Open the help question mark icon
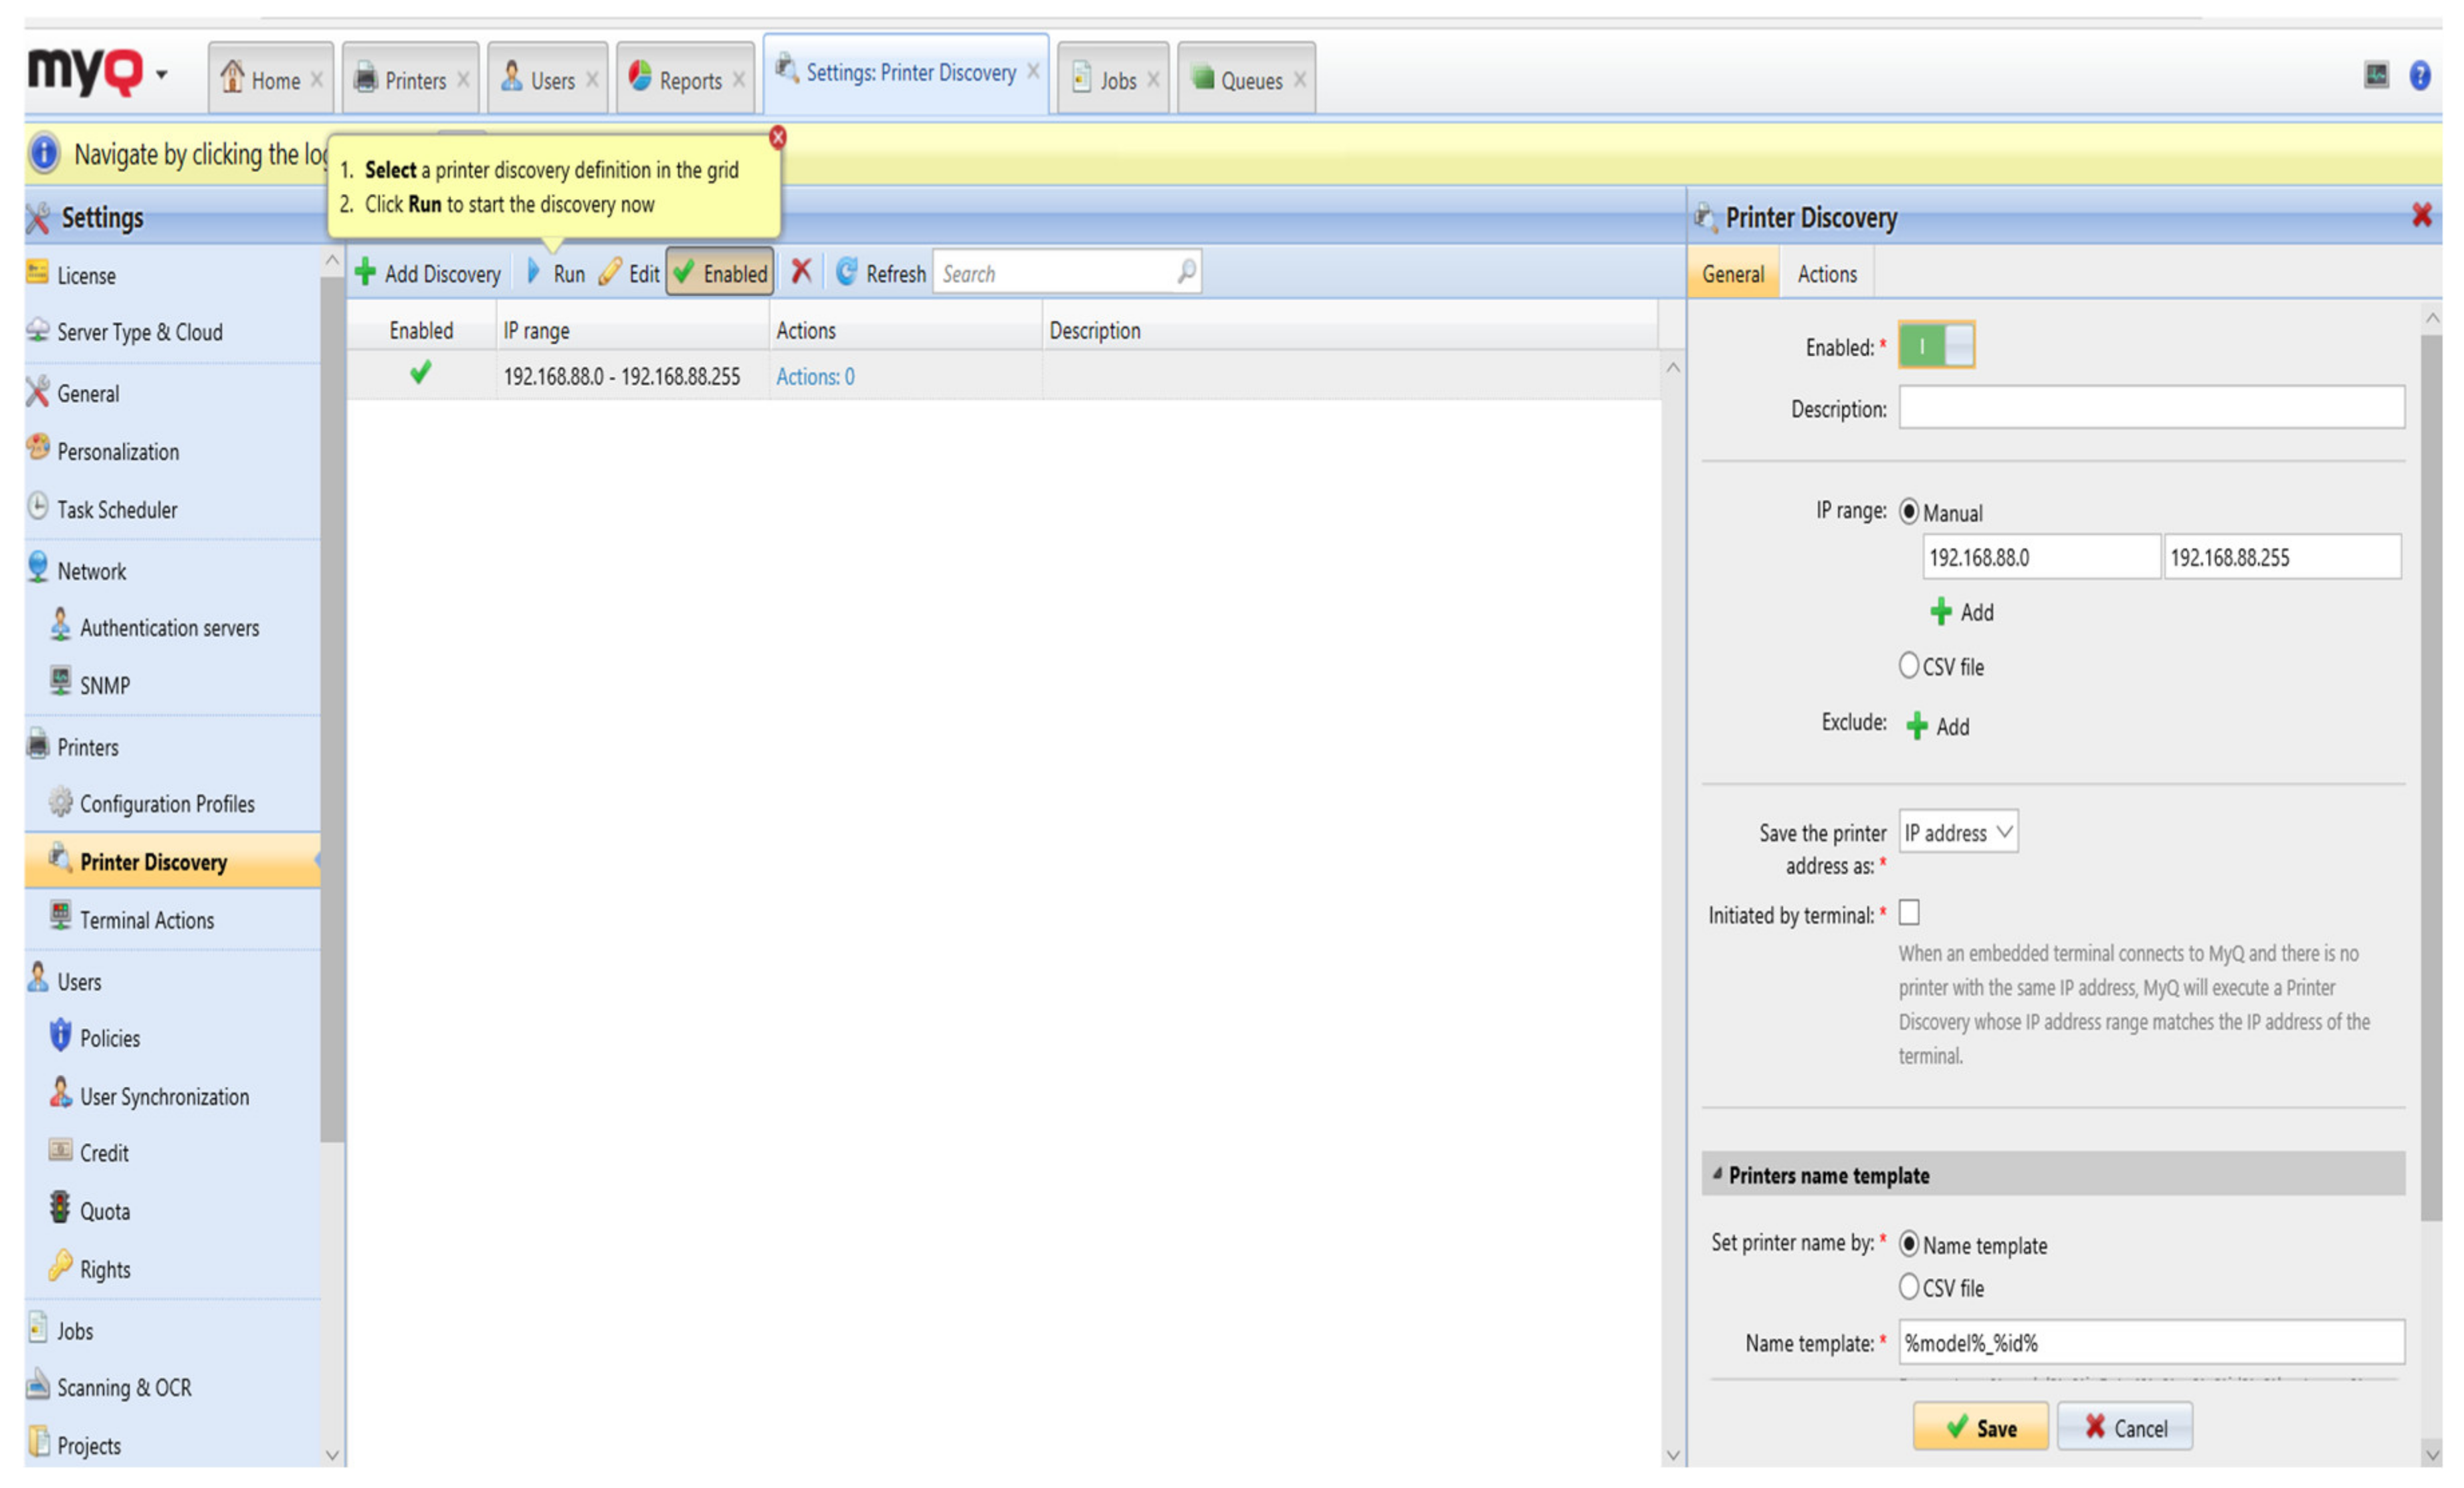The image size is (2464, 1488). [2419, 75]
